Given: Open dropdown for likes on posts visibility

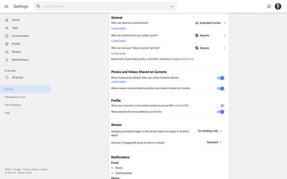Looking at the screenshot, I should [x=211, y=48].
